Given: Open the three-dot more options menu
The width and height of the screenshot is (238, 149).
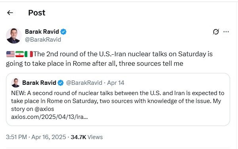Looking at the screenshot, I should (x=226, y=32).
